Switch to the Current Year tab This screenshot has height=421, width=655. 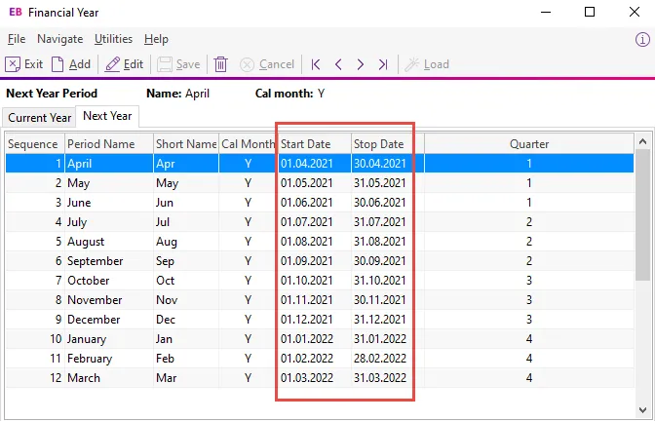coord(40,118)
